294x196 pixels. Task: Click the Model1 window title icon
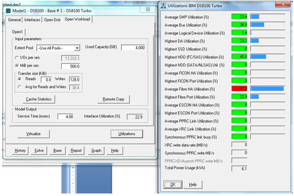point(8,10)
